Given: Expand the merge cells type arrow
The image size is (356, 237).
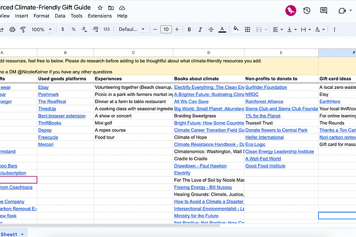Looking at the screenshot, I should pos(266,30).
